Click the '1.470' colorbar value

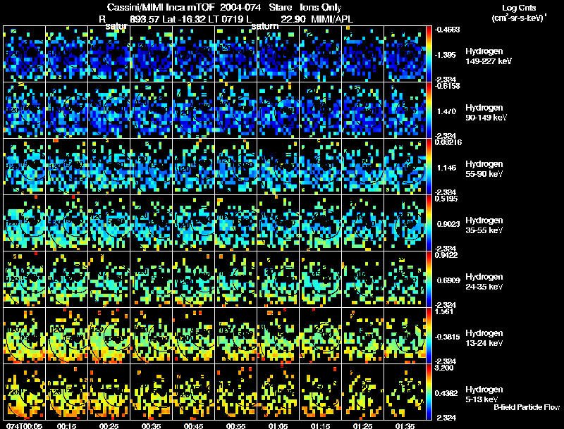point(446,111)
